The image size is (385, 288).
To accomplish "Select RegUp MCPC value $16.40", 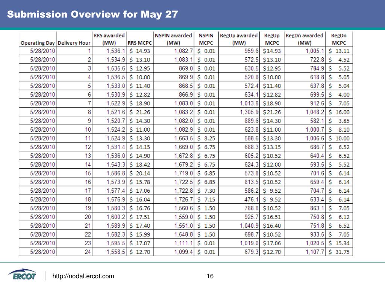I will [272, 225].
